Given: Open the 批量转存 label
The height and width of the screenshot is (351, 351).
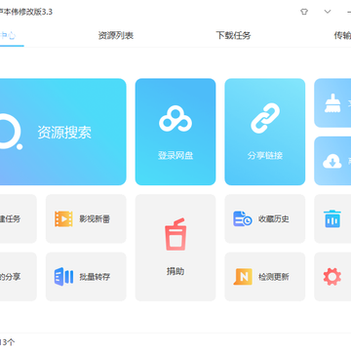Looking at the screenshot, I should pos(95,277).
